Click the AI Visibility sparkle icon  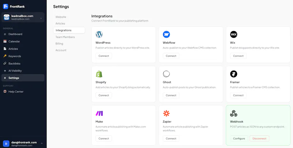click(5, 71)
